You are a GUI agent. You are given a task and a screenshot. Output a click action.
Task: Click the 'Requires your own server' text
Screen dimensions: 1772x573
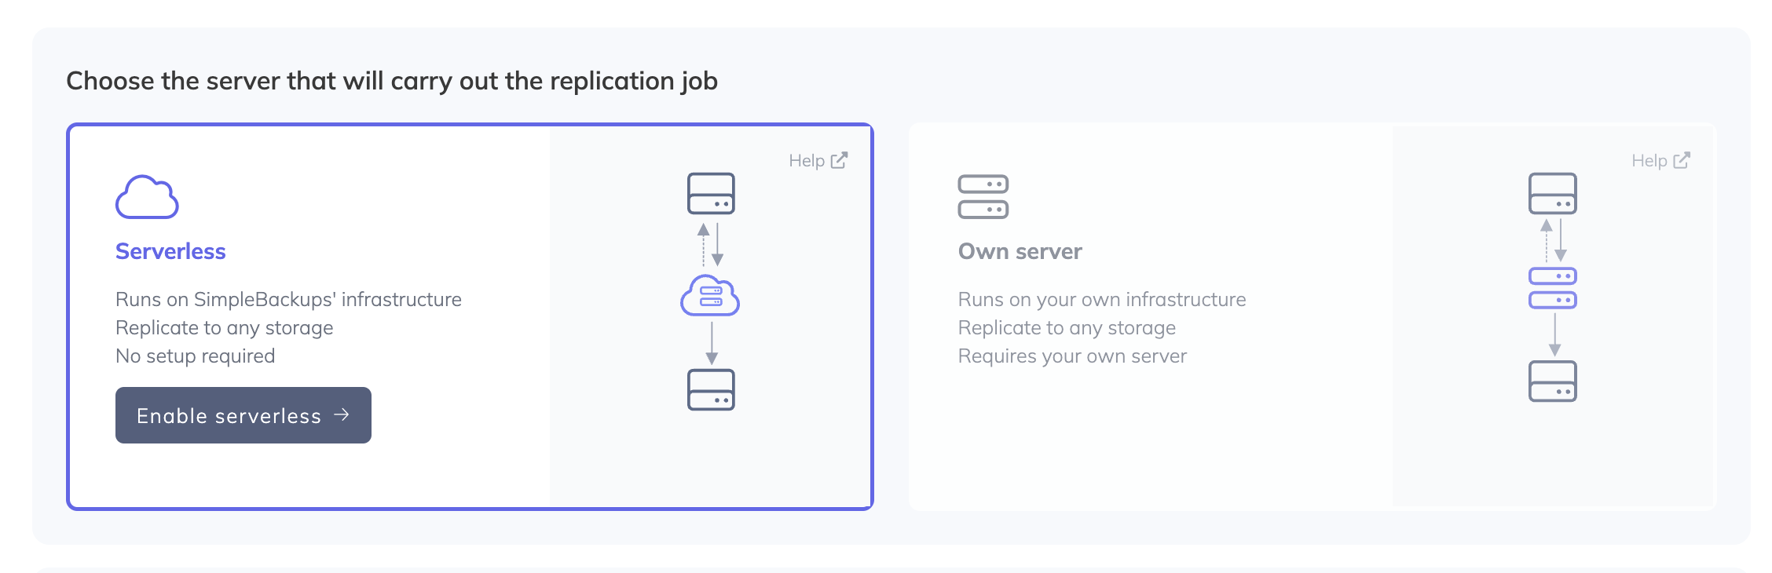(x=1072, y=356)
